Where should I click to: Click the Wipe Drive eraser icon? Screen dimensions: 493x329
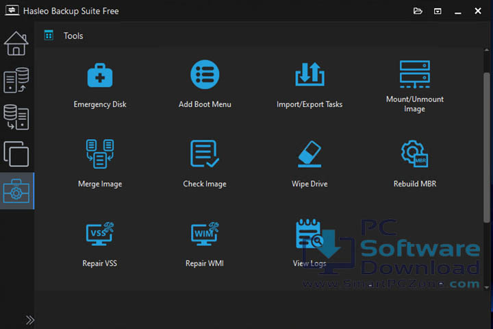pyautogui.click(x=309, y=154)
